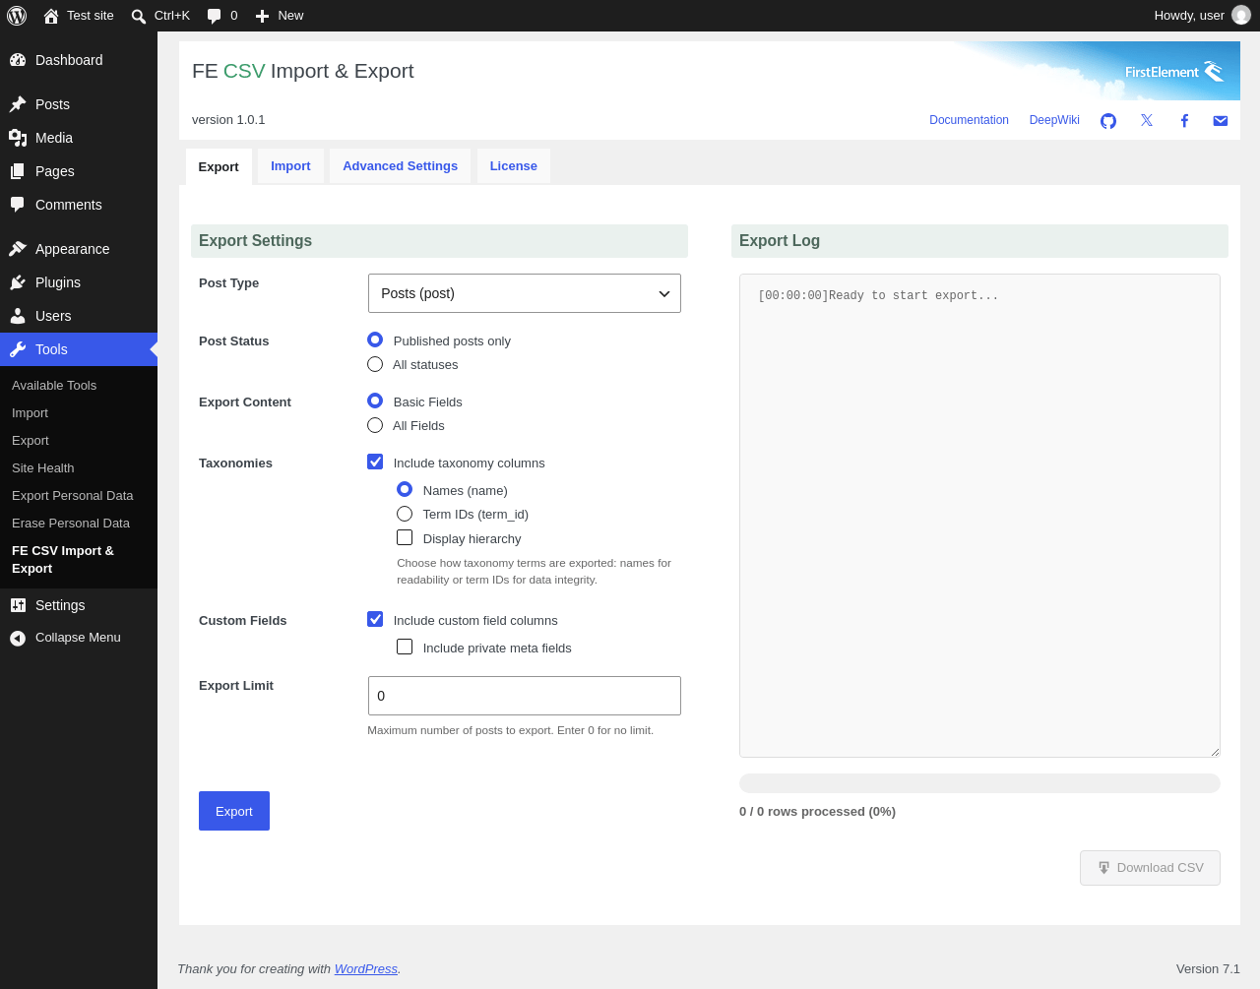Screen dimensions: 1260x989
Task: Tick the Display hierarchy checkbox
Action: pyautogui.click(x=405, y=537)
